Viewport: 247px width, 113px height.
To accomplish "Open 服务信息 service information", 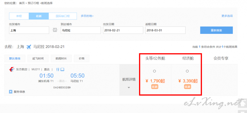I will (19, 92).
